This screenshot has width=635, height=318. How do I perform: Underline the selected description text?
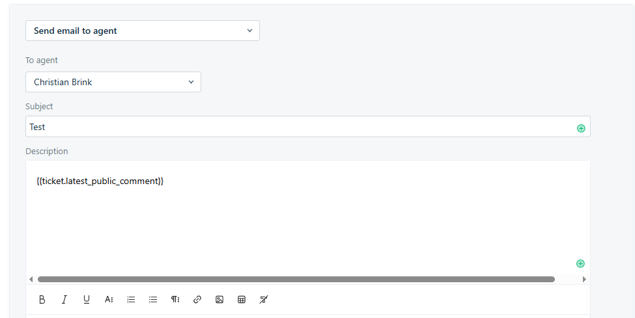tap(86, 299)
